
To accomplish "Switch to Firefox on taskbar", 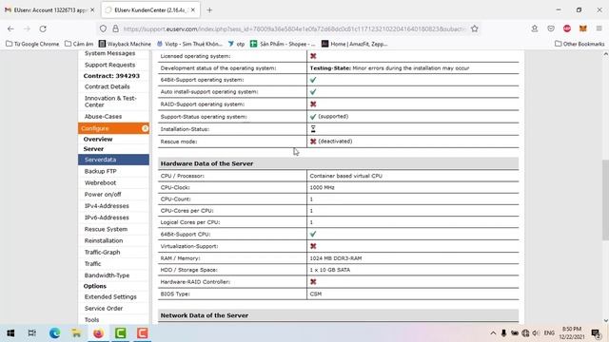I will 98,333.
